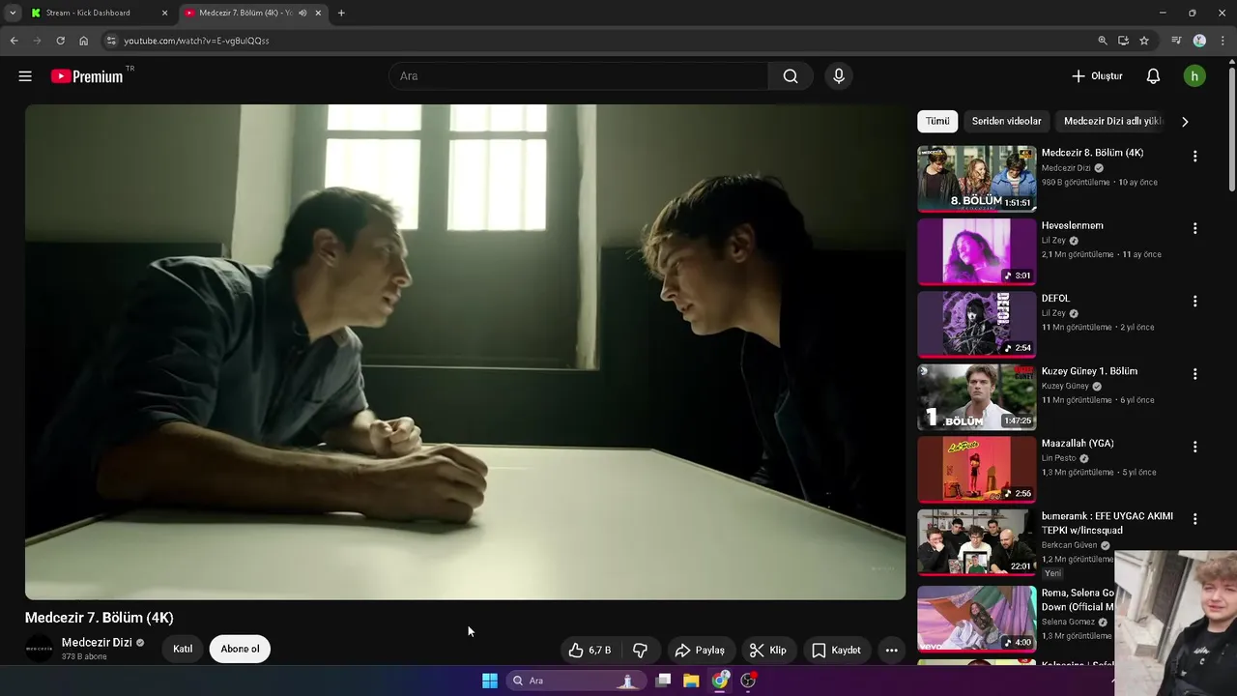
Task: Open the Windows Start menu
Action: click(x=490, y=681)
